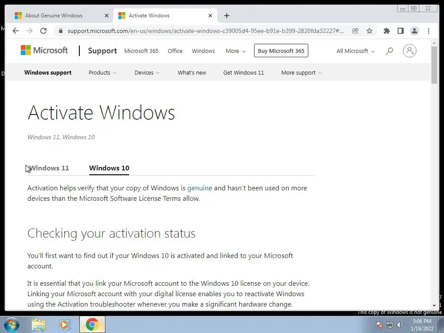444x333 pixels.
Task: Open Microsoft 365 in the top nav
Action: pyautogui.click(x=141, y=51)
